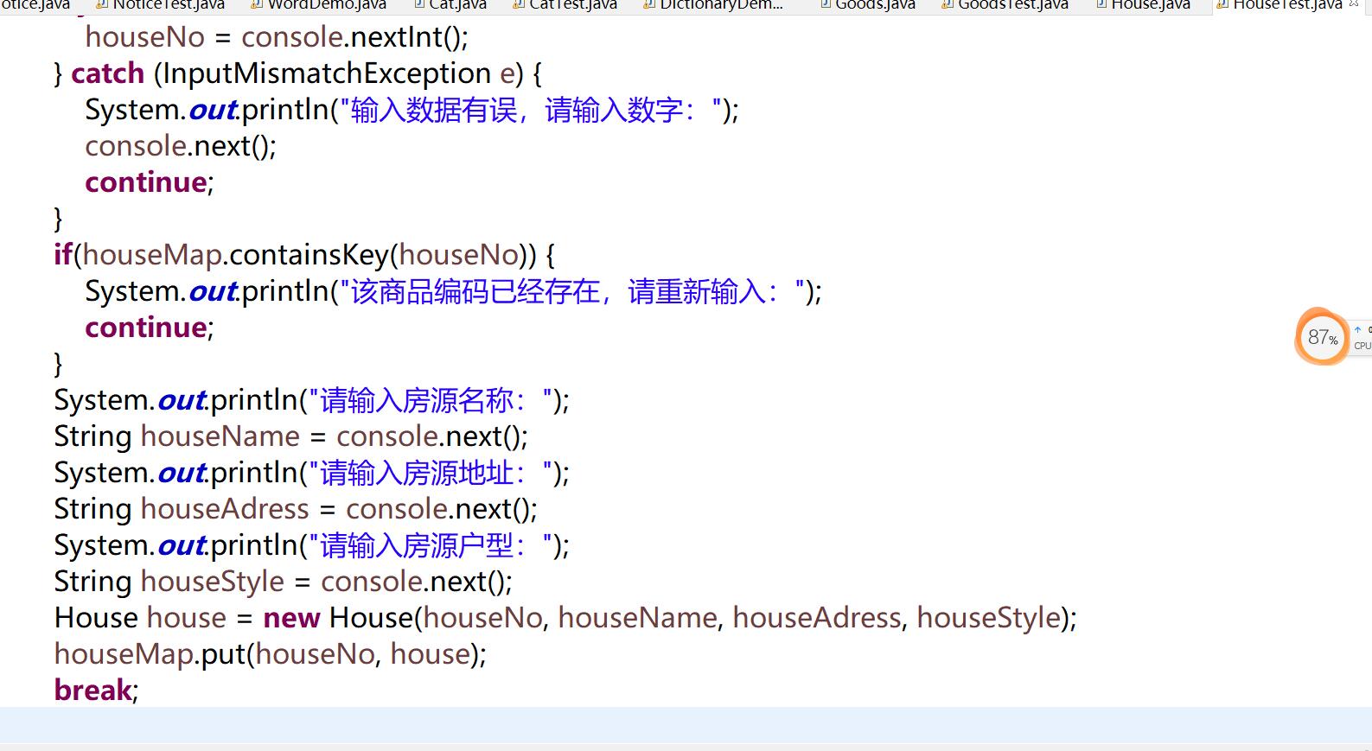Open the GoodsTest.java editor tab
The image size is (1372, 751).
1005,5
